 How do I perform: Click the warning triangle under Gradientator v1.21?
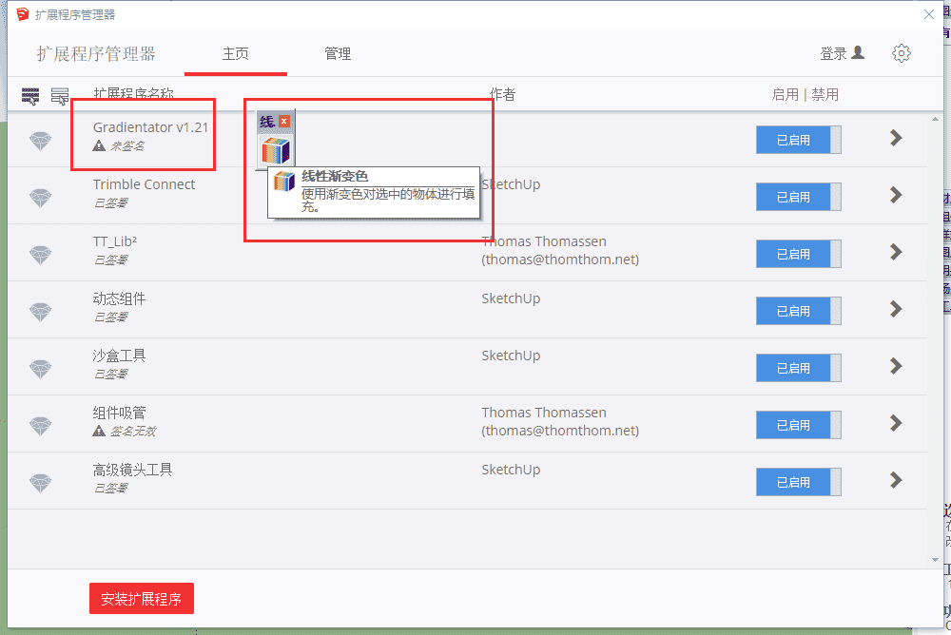pos(99,145)
